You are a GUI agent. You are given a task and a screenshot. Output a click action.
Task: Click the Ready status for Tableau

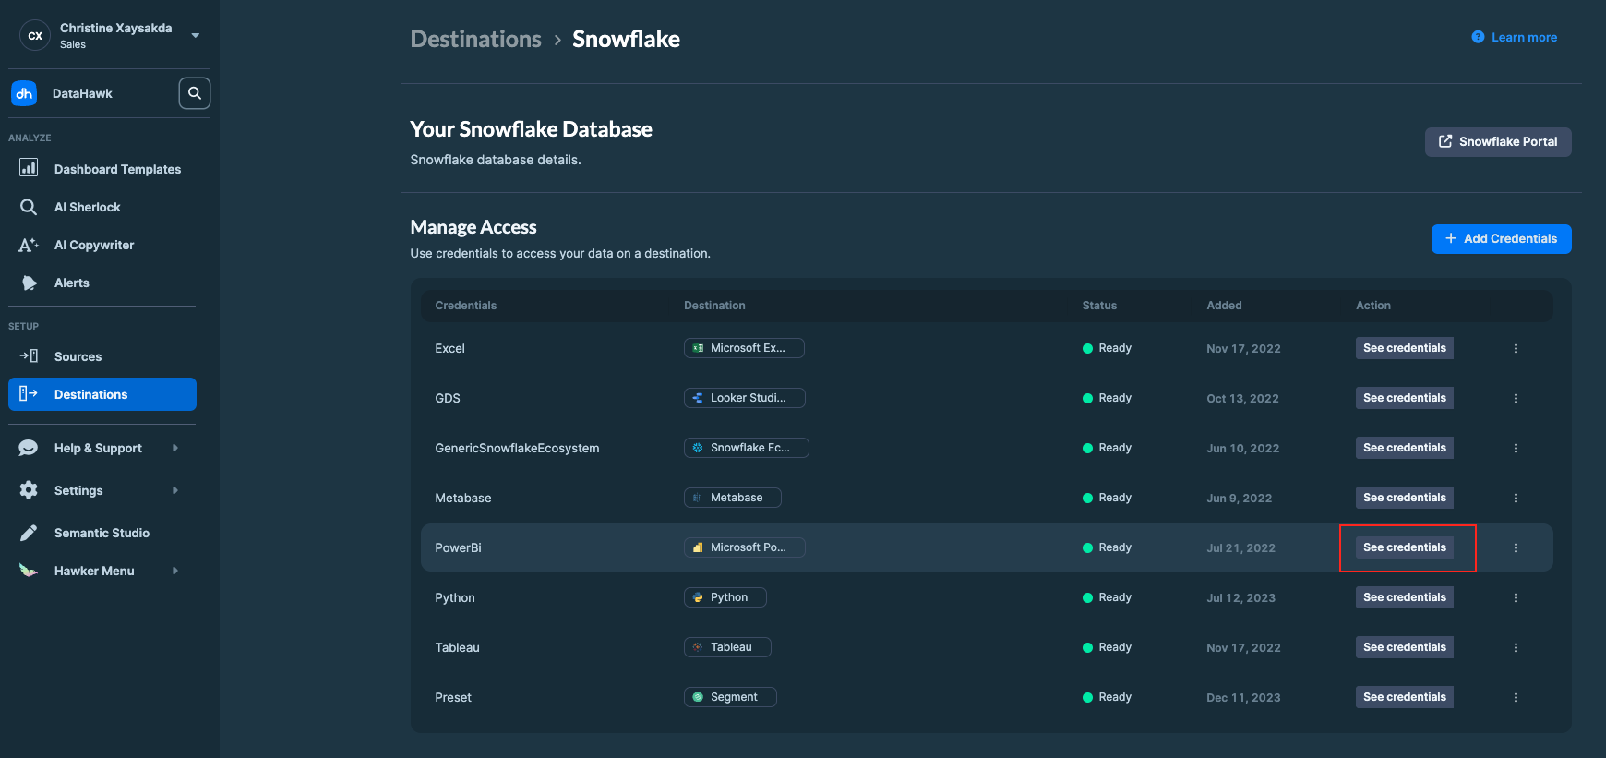1108,647
